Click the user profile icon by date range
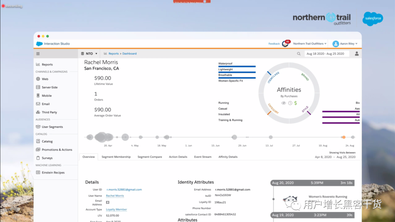 pyautogui.click(x=357, y=54)
